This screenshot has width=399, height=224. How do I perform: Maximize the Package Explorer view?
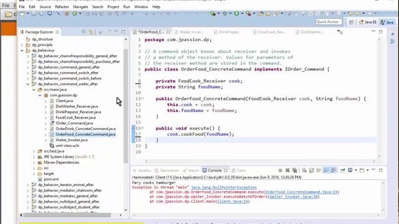coord(123,32)
